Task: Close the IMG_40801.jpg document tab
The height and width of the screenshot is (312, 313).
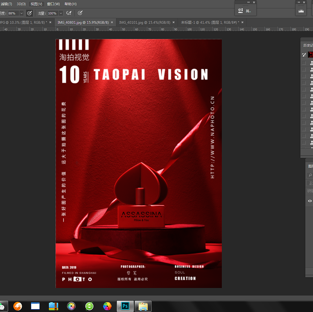Action: coord(112,22)
